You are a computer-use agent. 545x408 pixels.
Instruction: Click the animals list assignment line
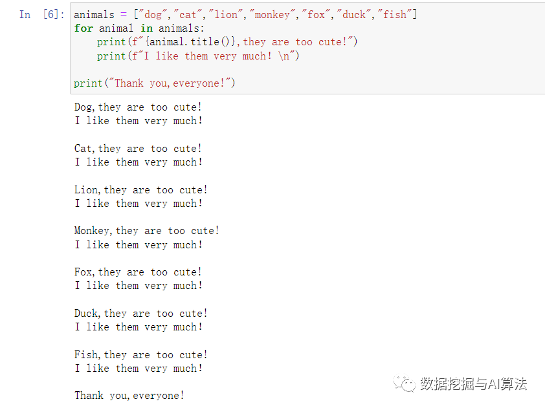[245, 14]
